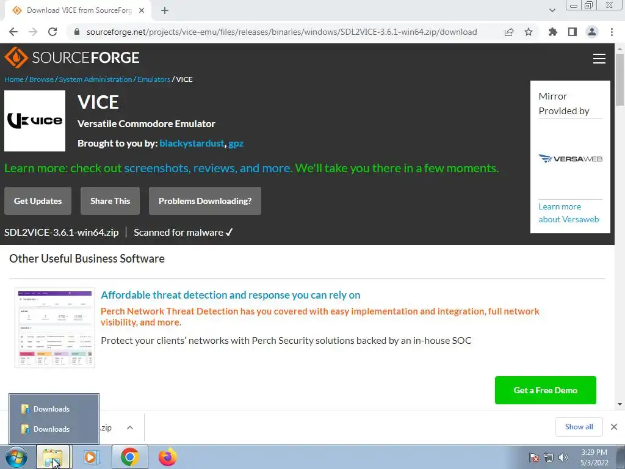
Task: Share this page via address bar icon
Action: pos(509,32)
